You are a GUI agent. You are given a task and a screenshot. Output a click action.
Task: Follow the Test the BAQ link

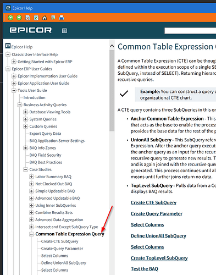(145, 269)
